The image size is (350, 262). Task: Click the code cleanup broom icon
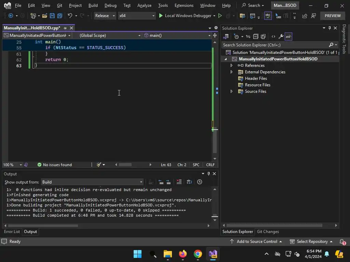[99, 165]
